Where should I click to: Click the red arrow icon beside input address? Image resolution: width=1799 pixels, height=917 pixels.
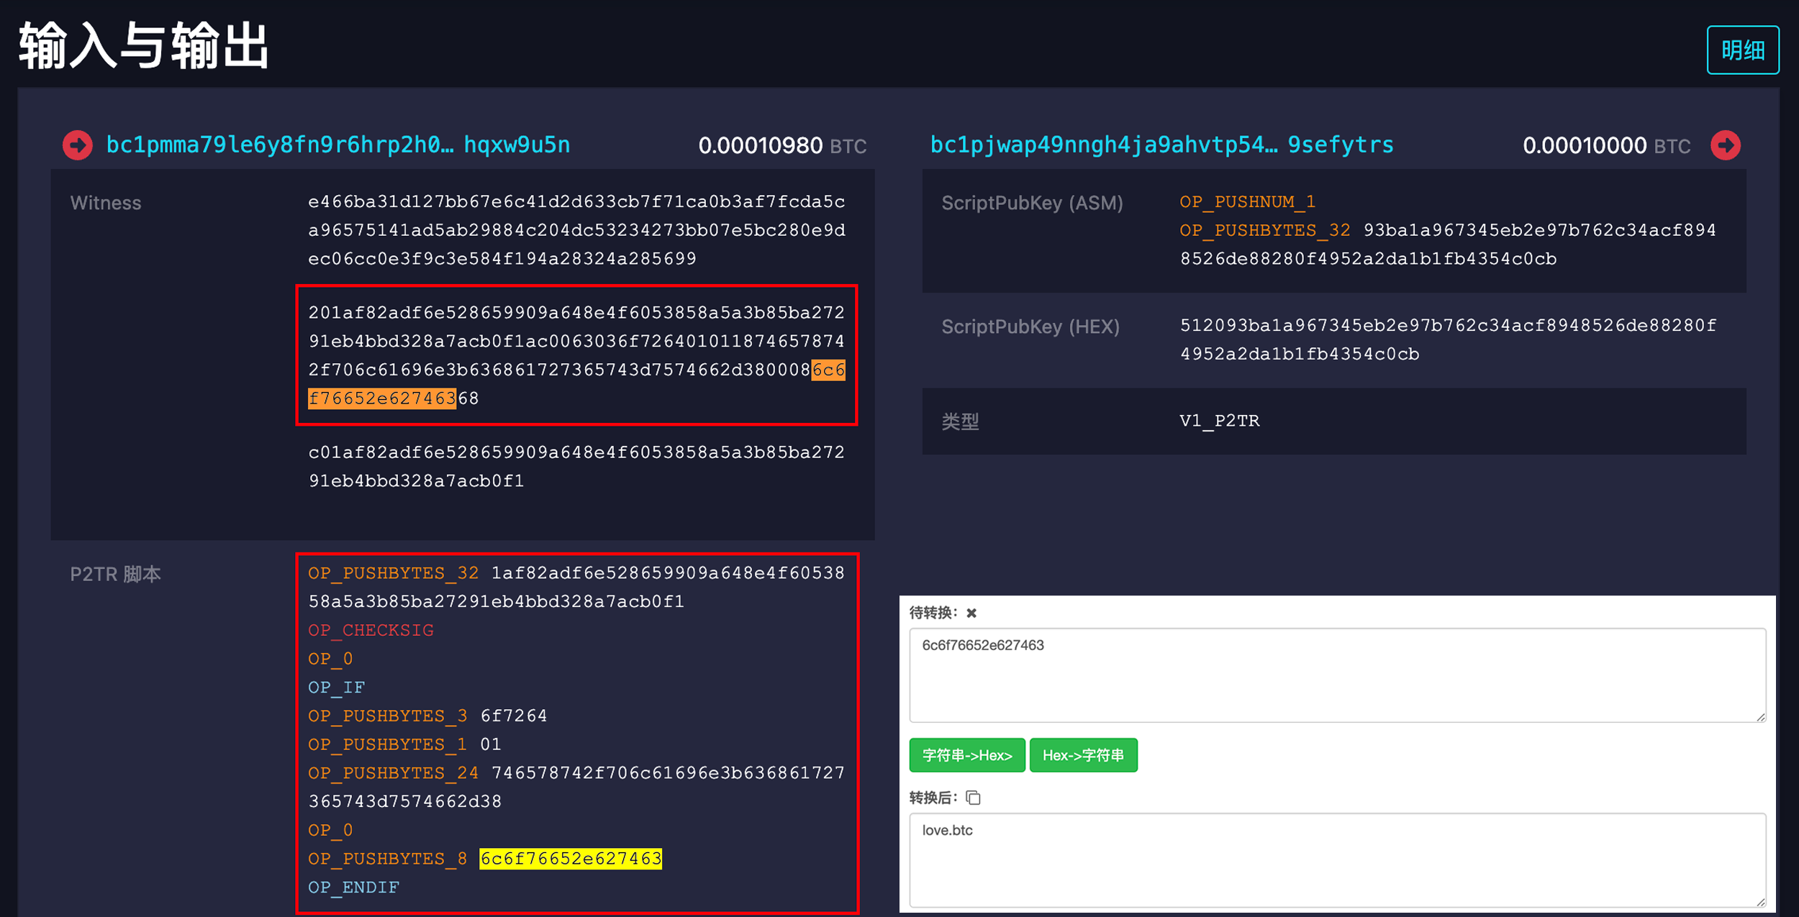click(78, 145)
